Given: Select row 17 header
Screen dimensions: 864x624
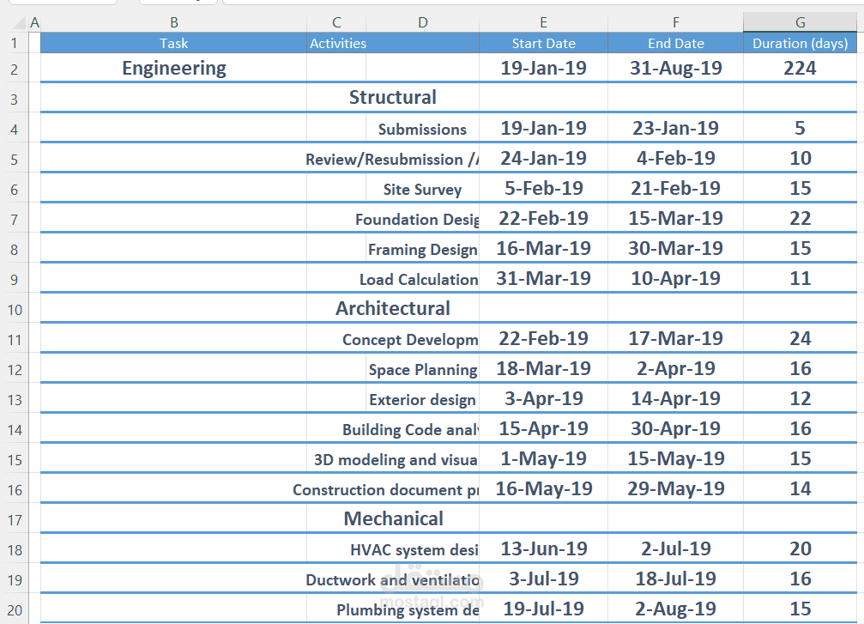Looking at the screenshot, I should point(15,520).
